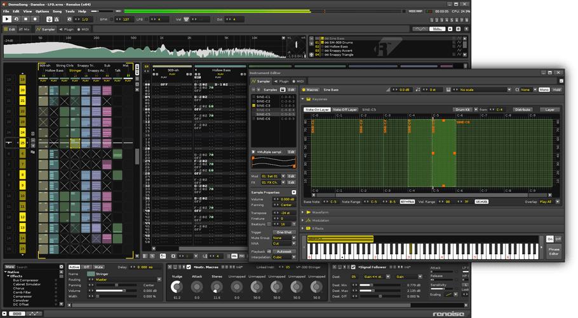Click the keyboard velocity icon next to Vel
The height and width of the screenshot is (318, 578).
click(186, 19)
